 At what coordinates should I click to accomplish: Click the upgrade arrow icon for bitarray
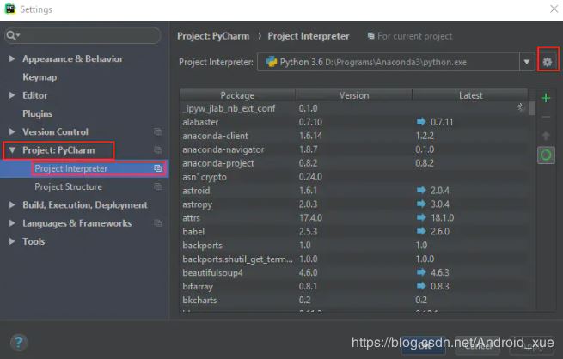pyautogui.click(x=421, y=286)
